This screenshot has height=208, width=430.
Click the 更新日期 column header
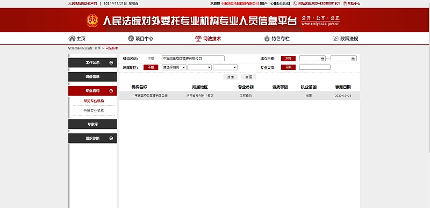point(343,87)
